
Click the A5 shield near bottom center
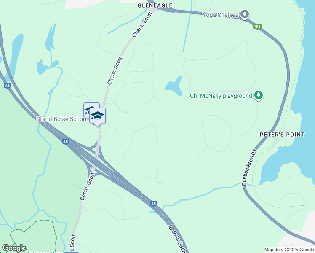tap(153, 204)
